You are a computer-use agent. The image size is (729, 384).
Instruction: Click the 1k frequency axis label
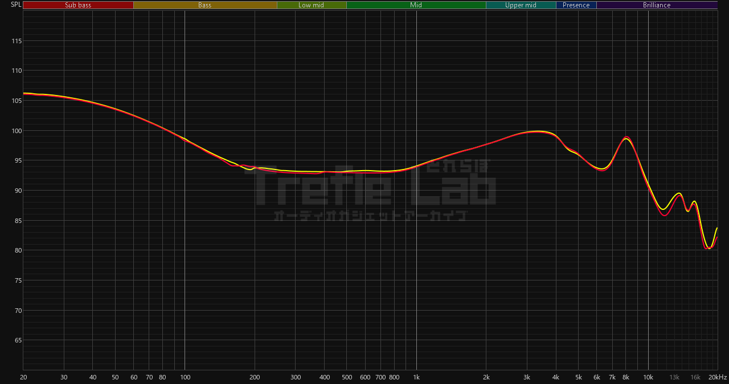click(416, 378)
